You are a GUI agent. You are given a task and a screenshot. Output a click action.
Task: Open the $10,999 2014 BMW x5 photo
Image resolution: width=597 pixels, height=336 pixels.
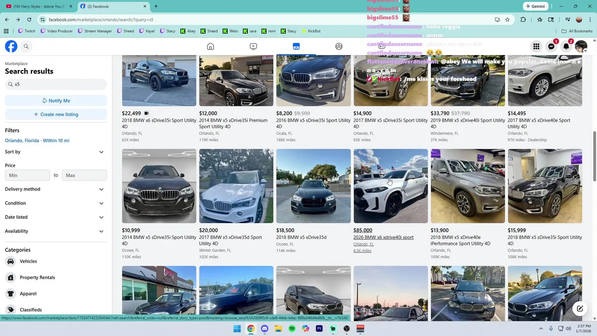159,186
